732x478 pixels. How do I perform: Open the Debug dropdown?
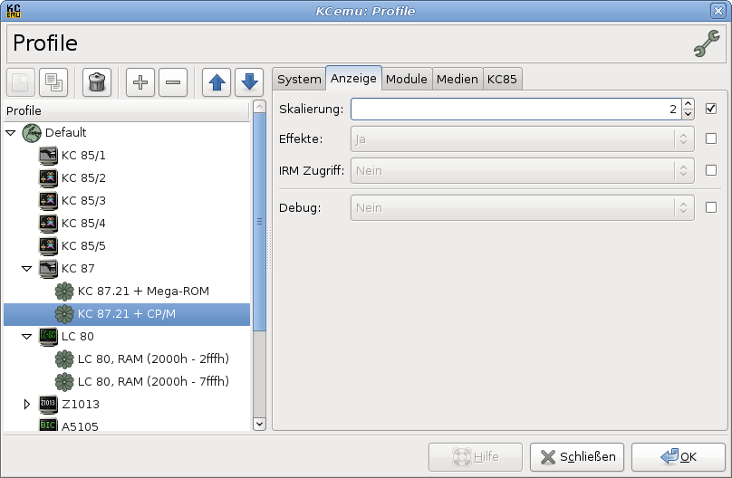(x=523, y=207)
